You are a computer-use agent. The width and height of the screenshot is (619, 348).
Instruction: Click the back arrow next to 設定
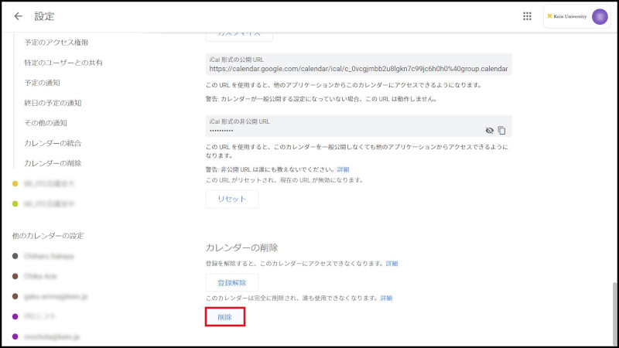coord(19,16)
